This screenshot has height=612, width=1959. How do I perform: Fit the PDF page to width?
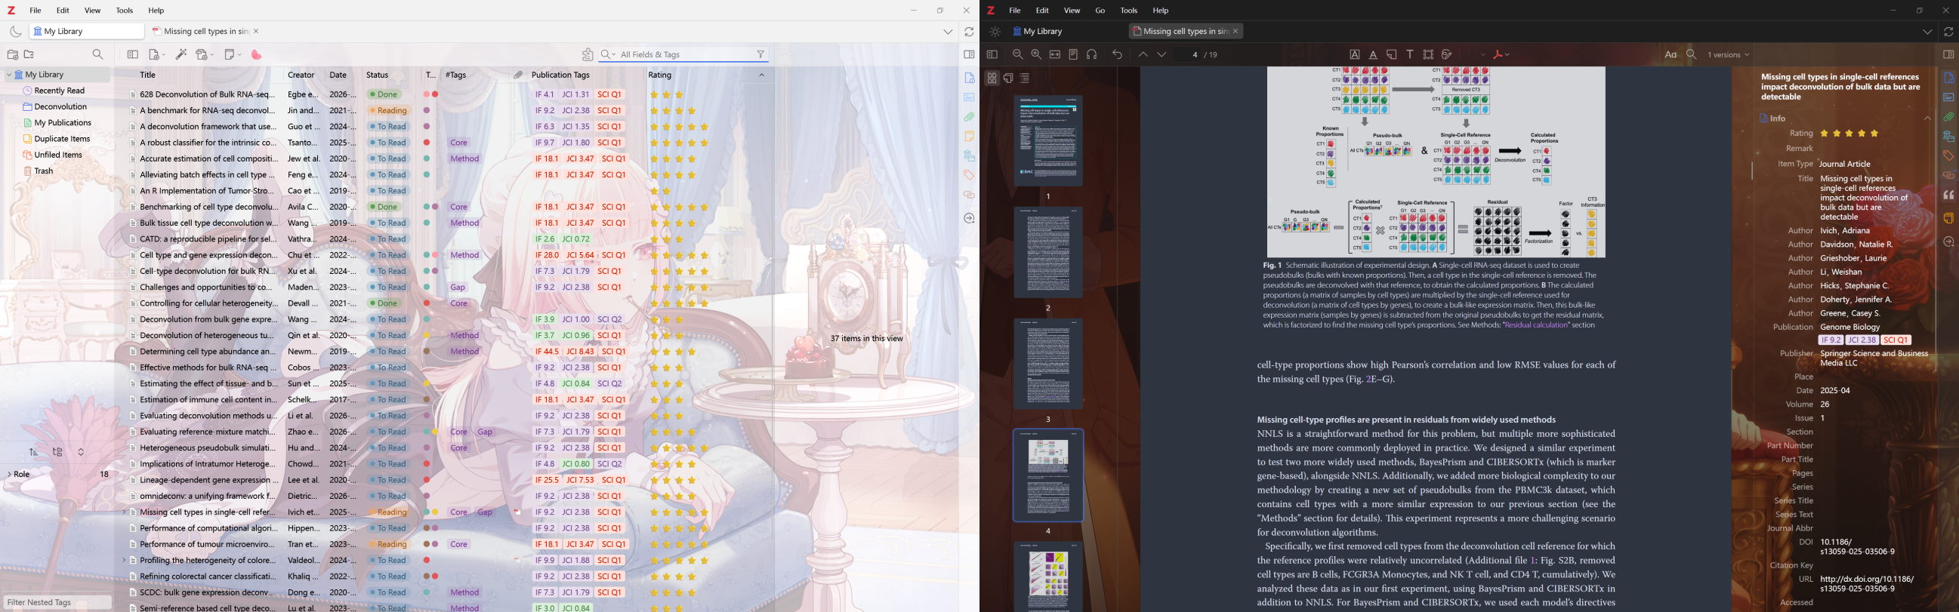point(1055,55)
